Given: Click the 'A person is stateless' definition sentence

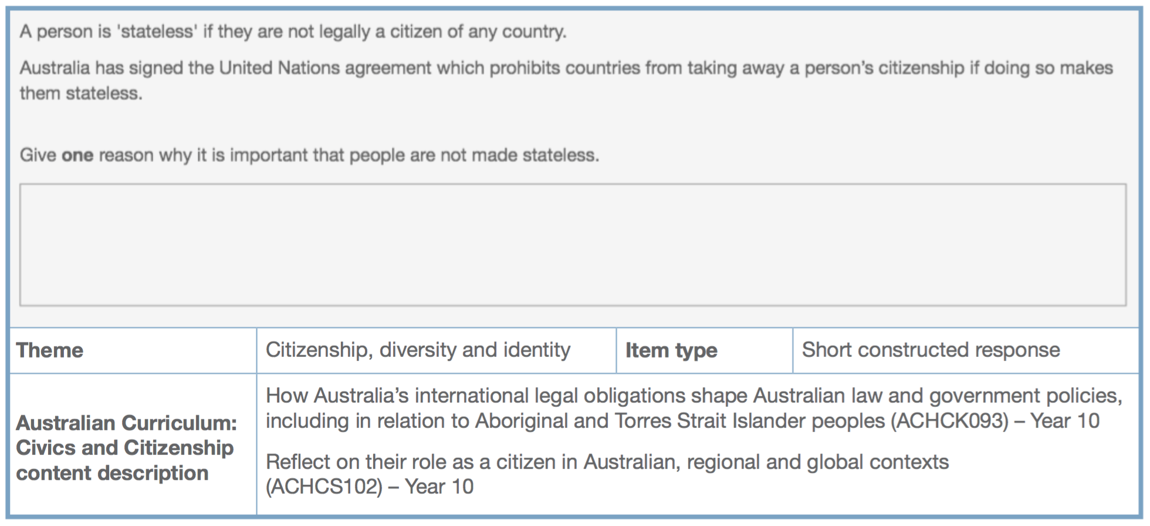Looking at the screenshot, I should [x=293, y=32].
